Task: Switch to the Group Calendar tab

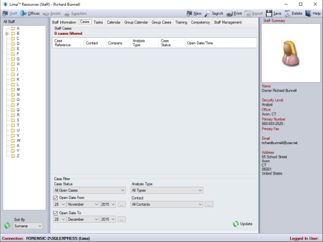Action: click(x=136, y=22)
